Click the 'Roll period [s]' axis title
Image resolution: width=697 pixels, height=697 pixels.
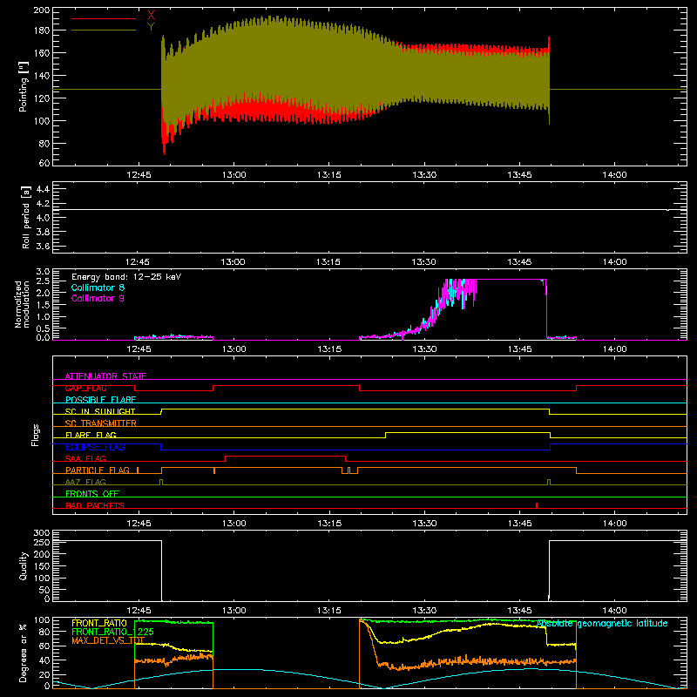pyautogui.click(x=26, y=217)
